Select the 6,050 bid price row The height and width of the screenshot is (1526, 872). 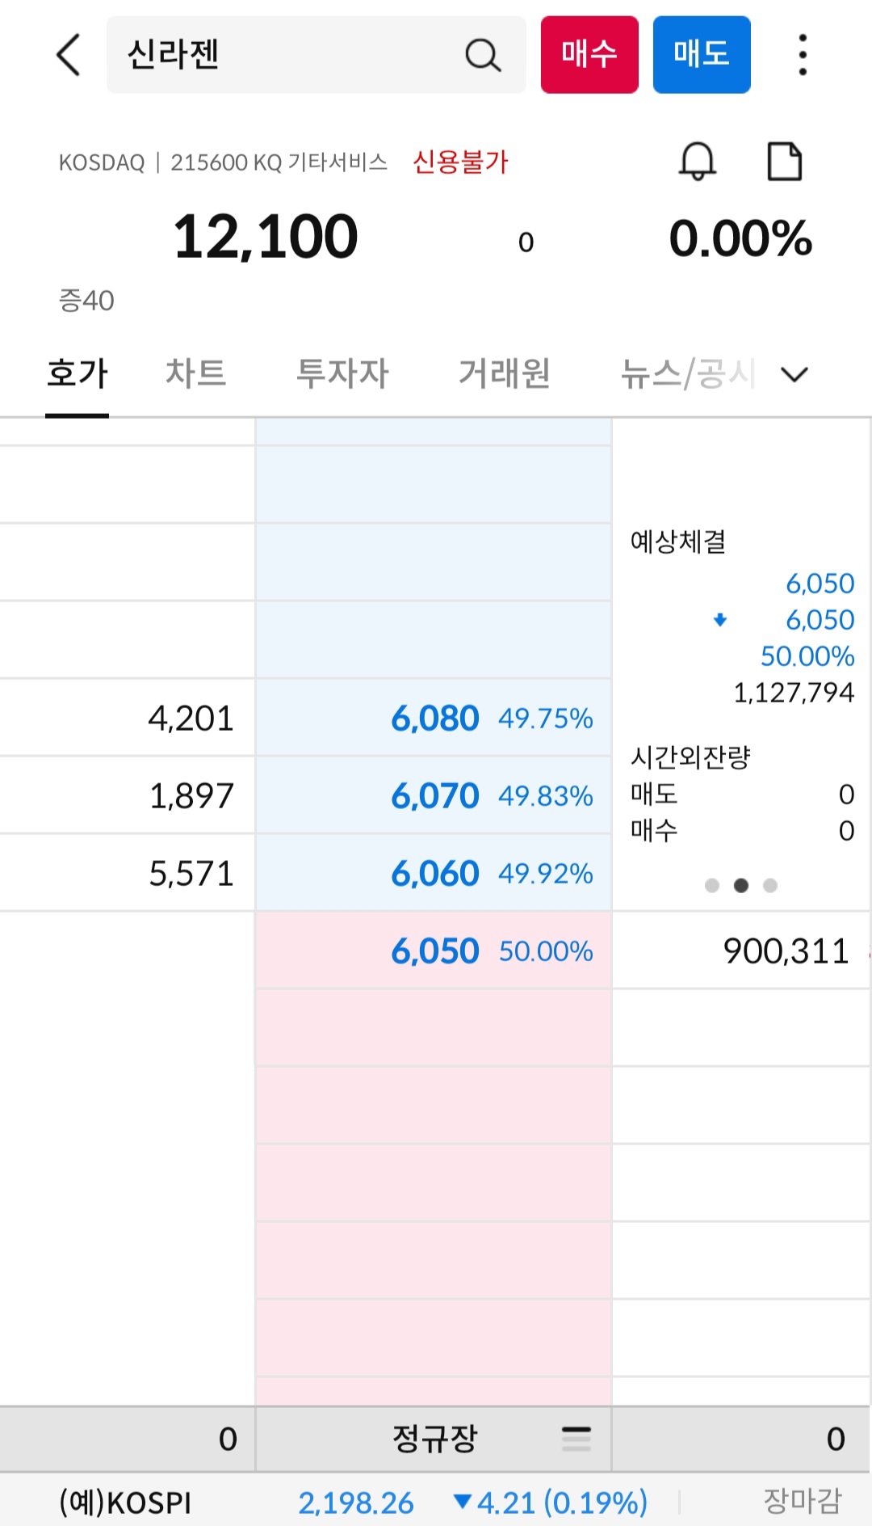(434, 951)
